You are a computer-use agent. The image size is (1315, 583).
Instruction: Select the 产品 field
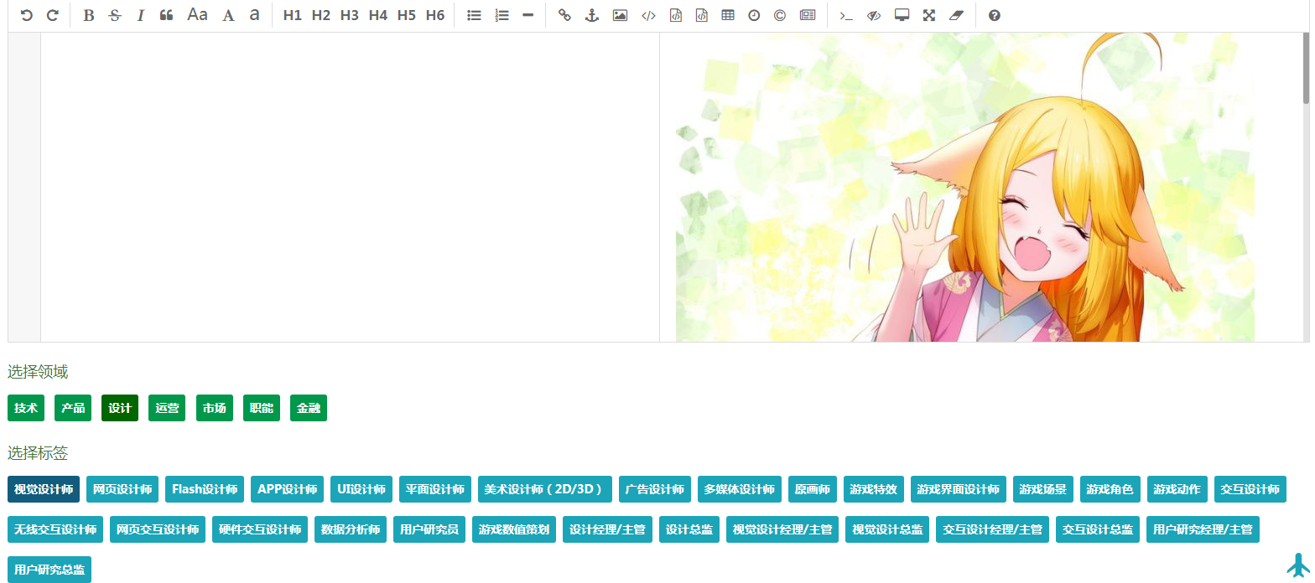tap(73, 408)
